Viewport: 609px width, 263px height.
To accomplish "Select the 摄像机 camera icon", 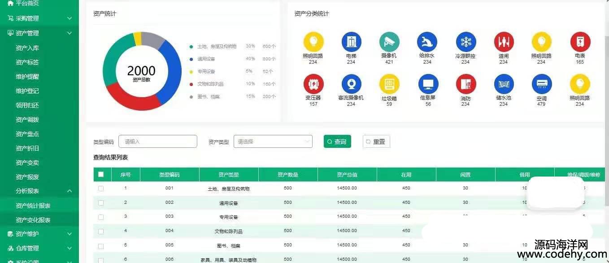I will 389,42.
